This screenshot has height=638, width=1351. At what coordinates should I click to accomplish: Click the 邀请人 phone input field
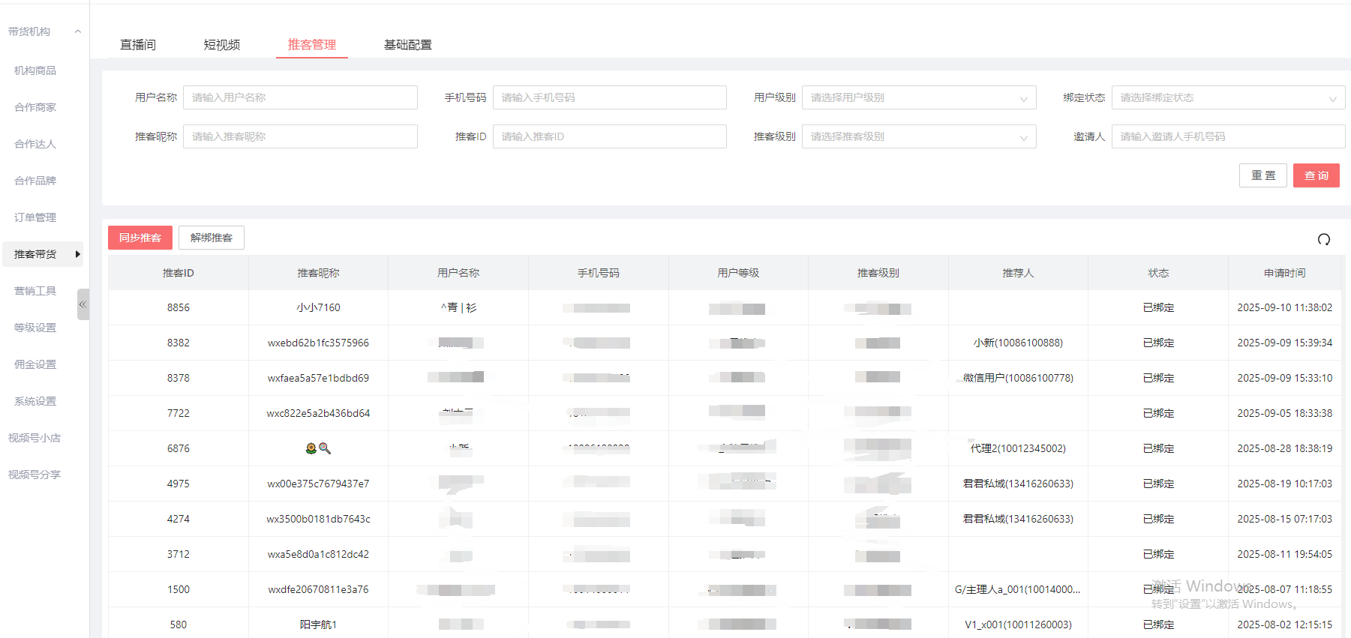coord(1227,136)
